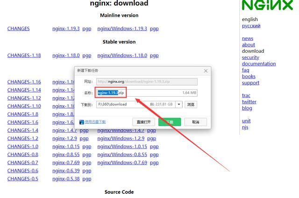Open the use Thunder download link
The height and width of the screenshot is (198, 299).
tap(95, 122)
